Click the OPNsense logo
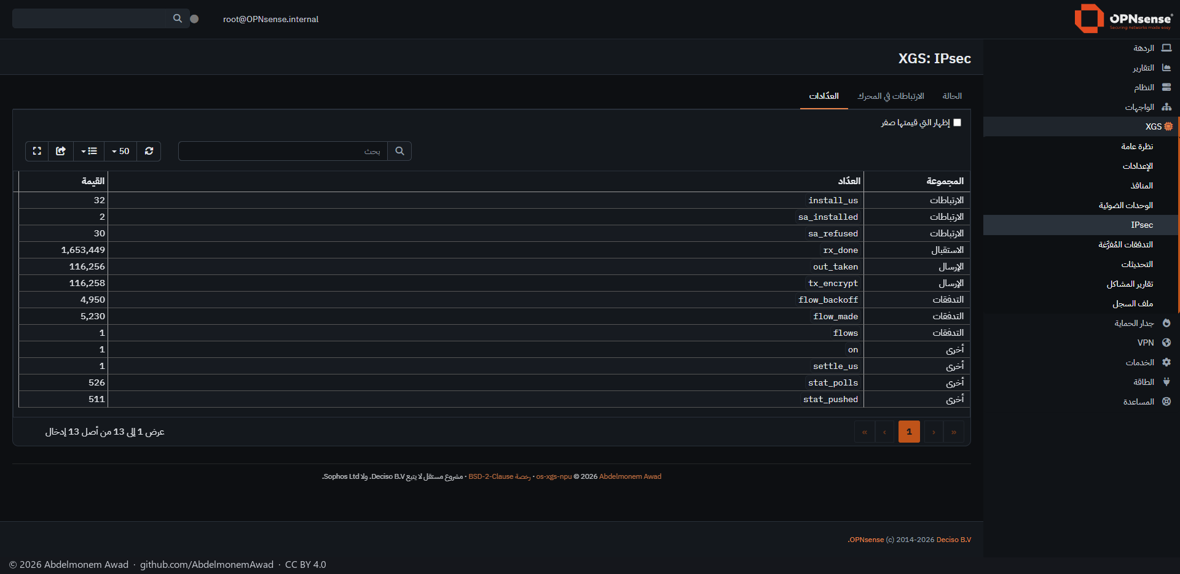This screenshot has width=1180, height=574. pyautogui.click(x=1123, y=18)
